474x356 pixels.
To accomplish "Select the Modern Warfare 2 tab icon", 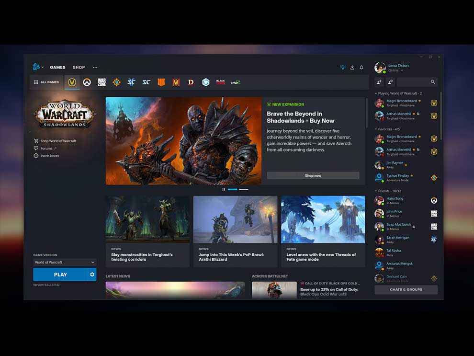I will 236,82.
